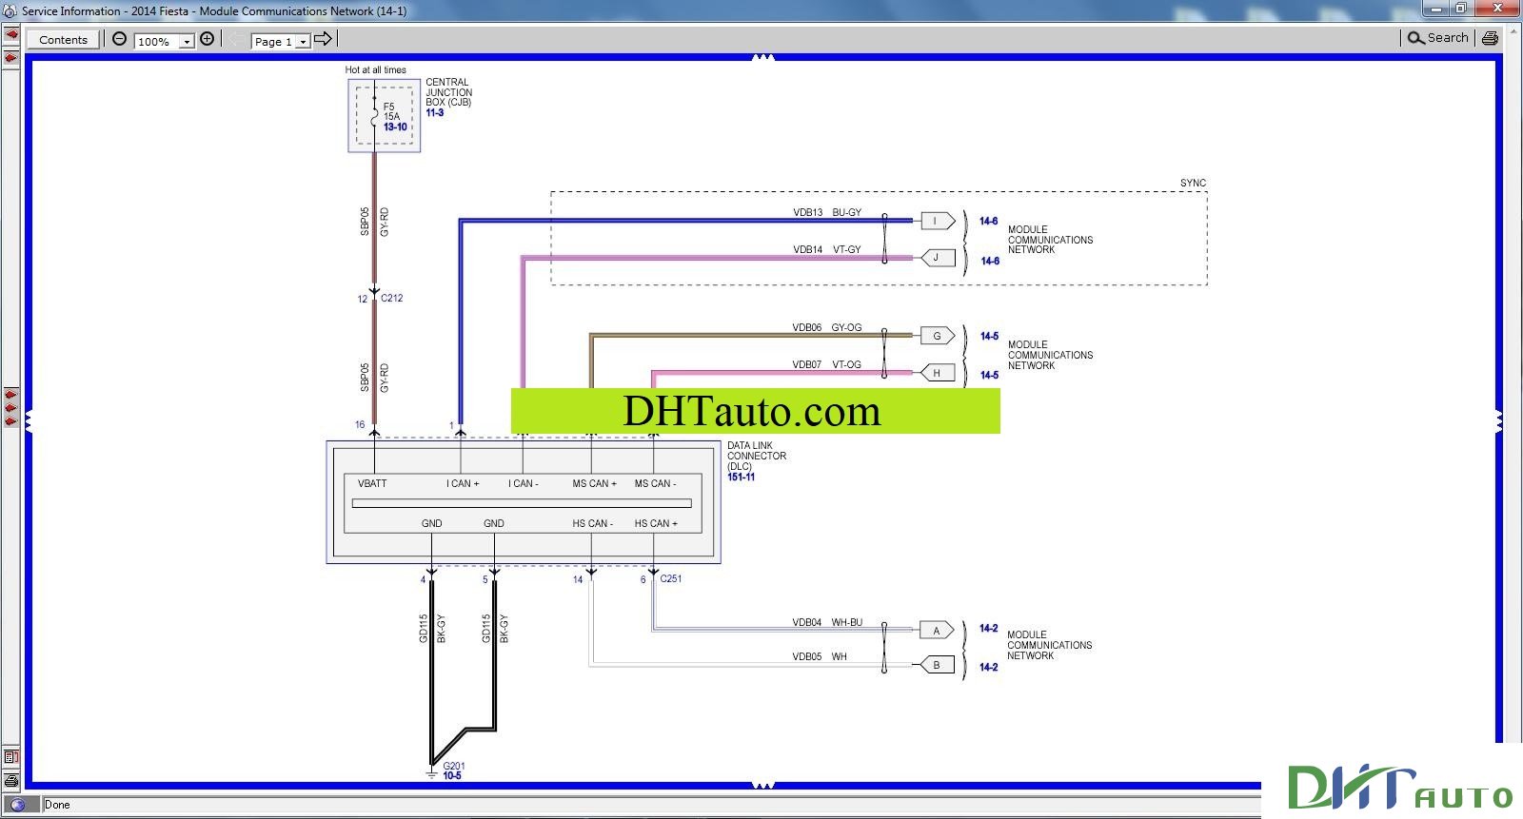Click the VDB04 WH-BU wire label
This screenshot has width=1523, height=819.
[827, 622]
